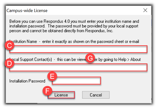The height and width of the screenshot is (109, 158).
Task: Click the Campus-wide License title bar
Action: click(66, 11)
